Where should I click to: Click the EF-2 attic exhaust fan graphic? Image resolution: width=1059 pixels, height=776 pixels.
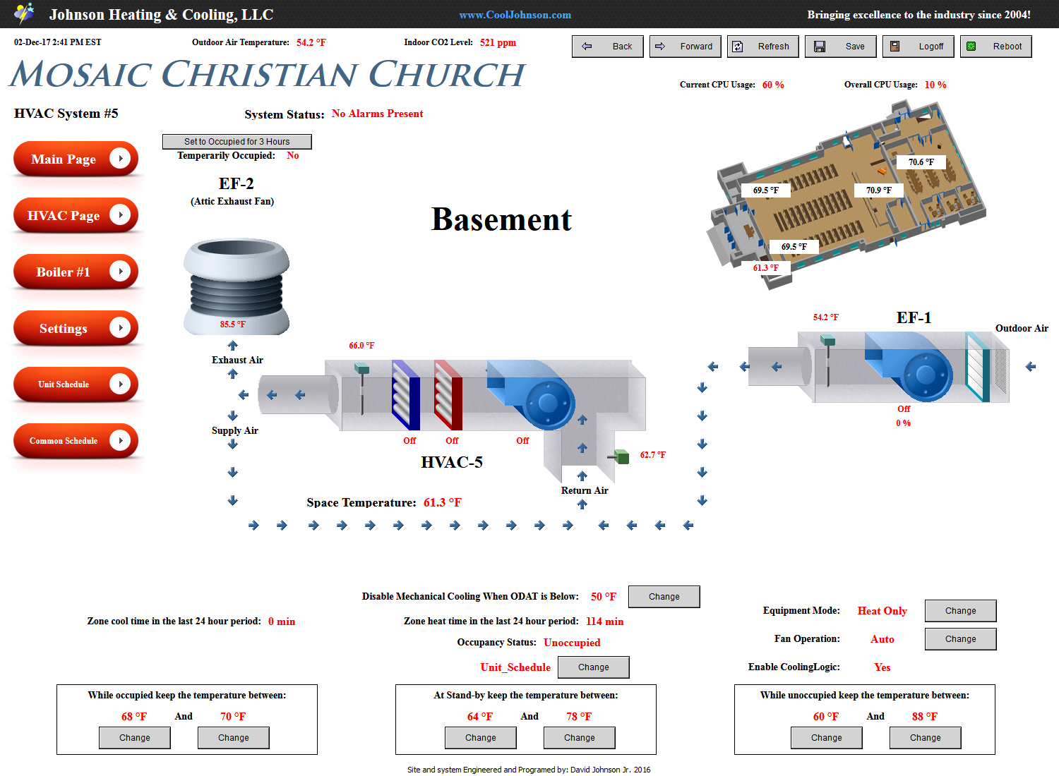(237, 286)
